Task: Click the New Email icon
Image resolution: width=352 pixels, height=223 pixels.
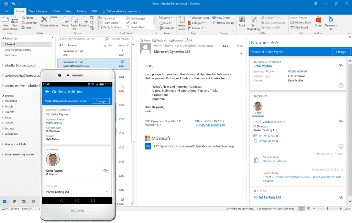Action: (x=5, y=23)
